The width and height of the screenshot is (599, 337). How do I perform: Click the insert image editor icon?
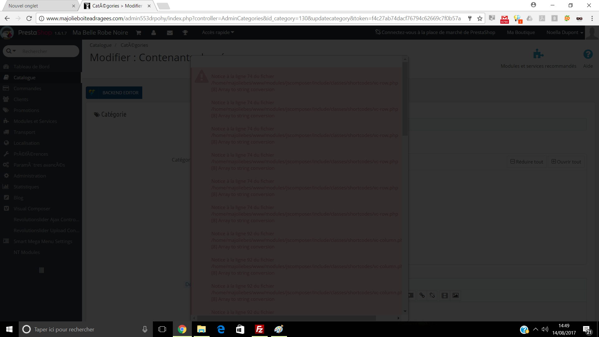pos(455,295)
